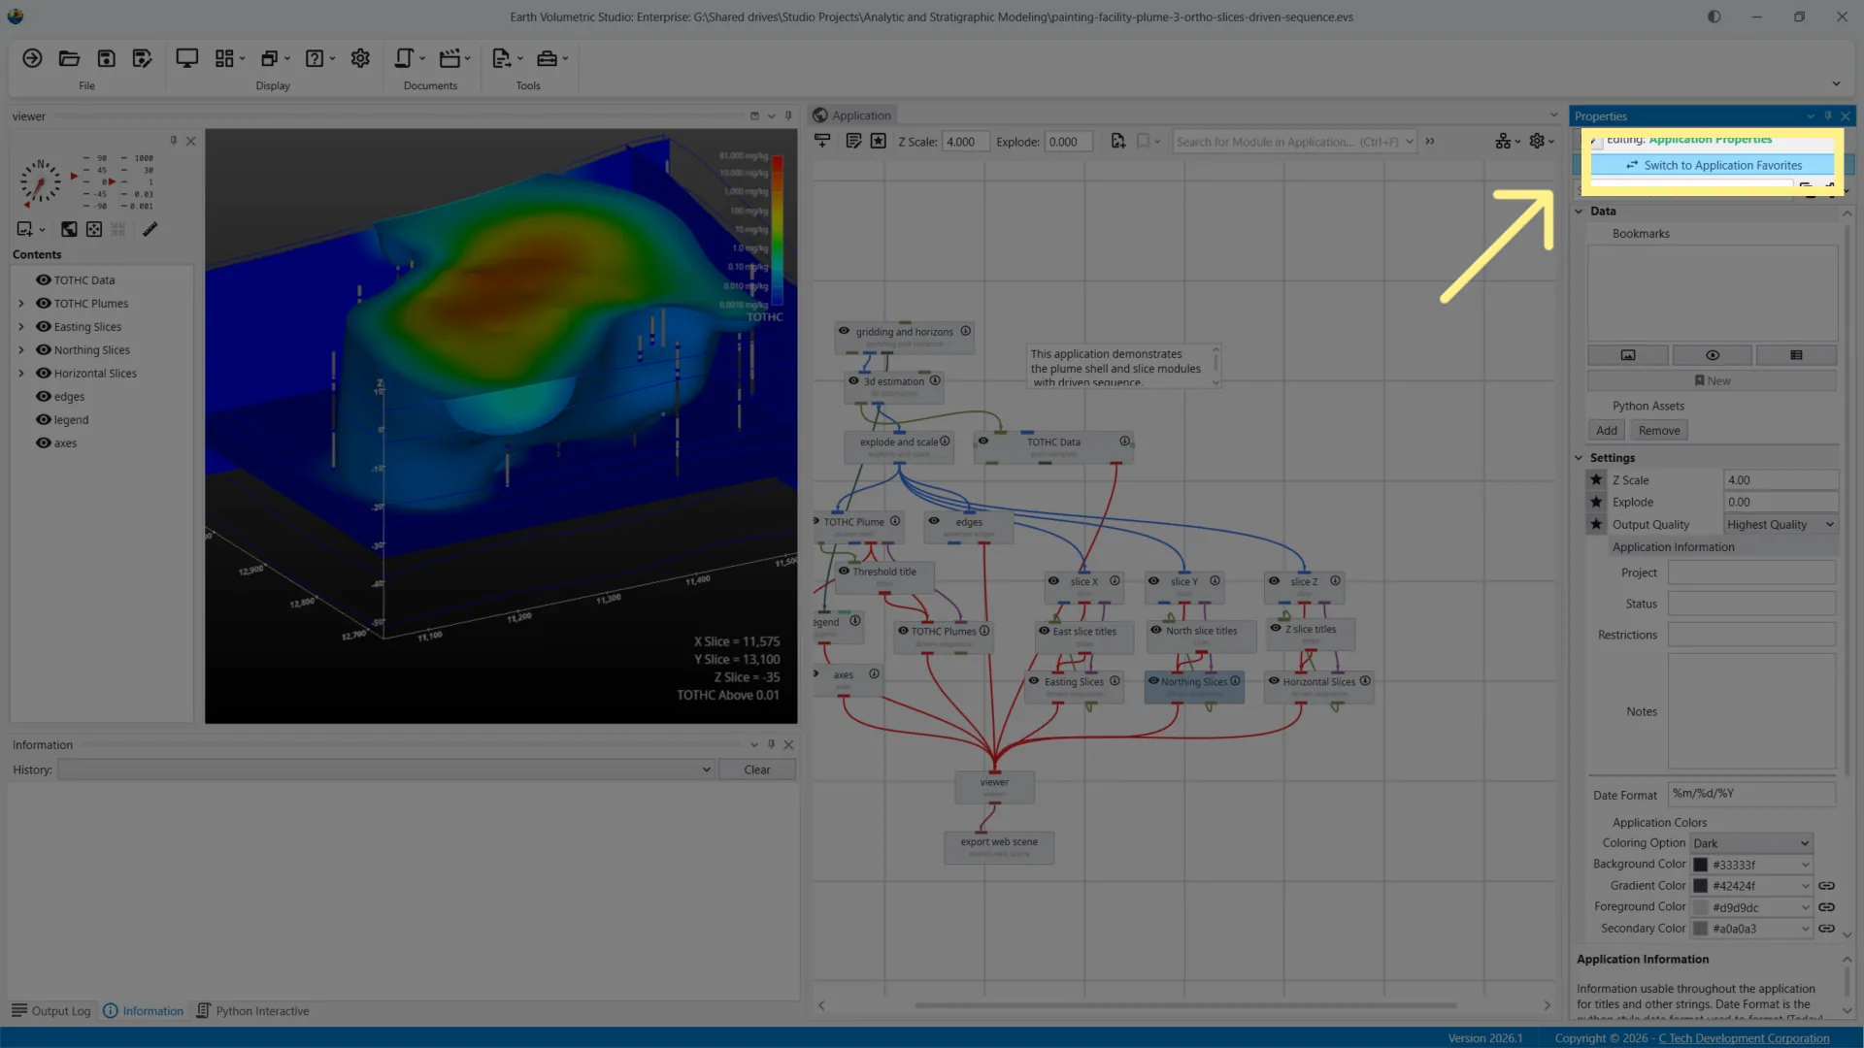
Task: Click the Clear history button
Action: (x=757, y=770)
